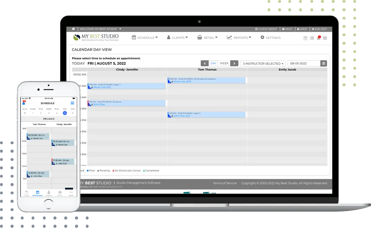Open the 11:30 AM John Doe appointment on laptop
This screenshot has height=228, width=372.
(126, 103)
